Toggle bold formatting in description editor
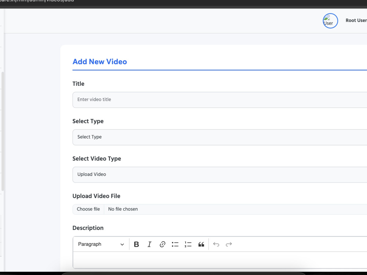 click(136, 244)
